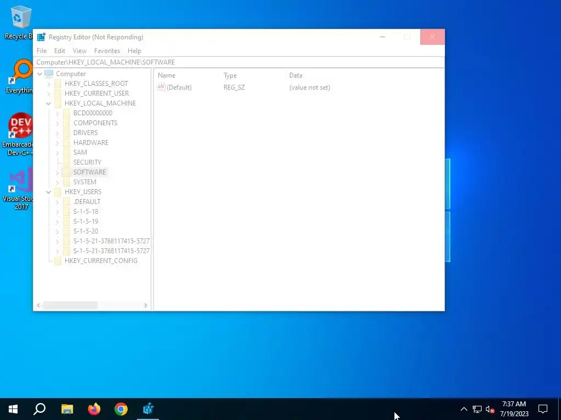The width and height of the screenshot is (561, 420).
Task: Click tree scrollbar left arrow
Action: 38,305
